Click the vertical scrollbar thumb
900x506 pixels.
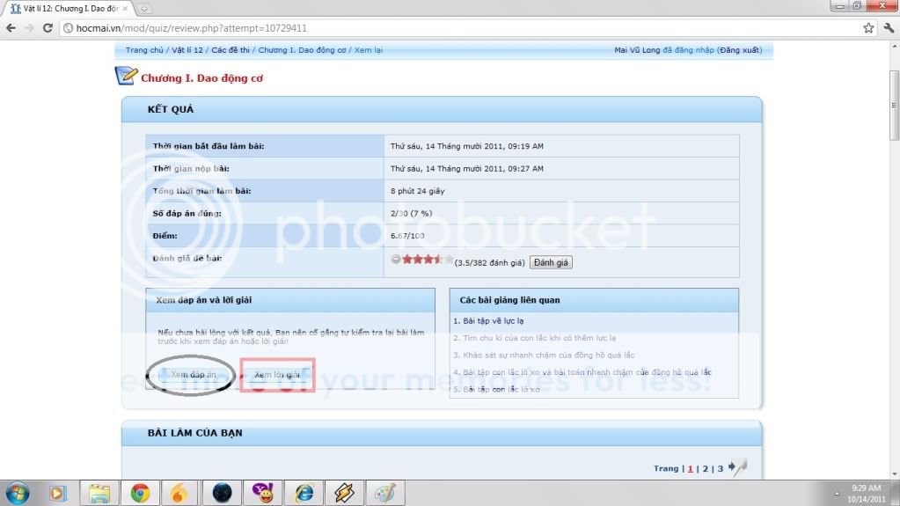pos(894,105)
